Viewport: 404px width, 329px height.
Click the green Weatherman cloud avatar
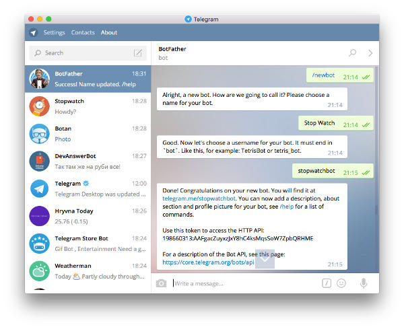(40, 271)
